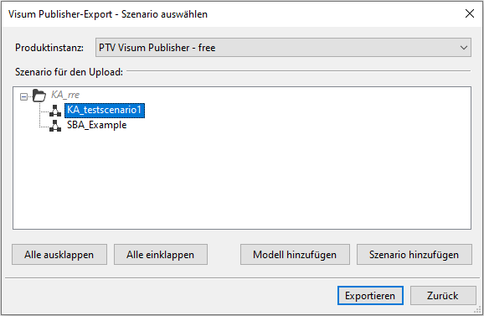Click the network icon next to KA_testscenario1
Image resolution: width=484 pixels, height=316 pixels.
tap(55, 111)
